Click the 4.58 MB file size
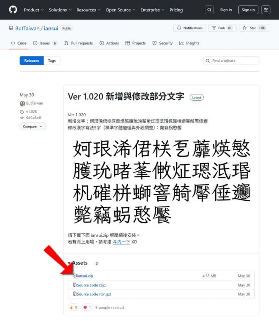The image size is (279, 321). click(209, 276)
